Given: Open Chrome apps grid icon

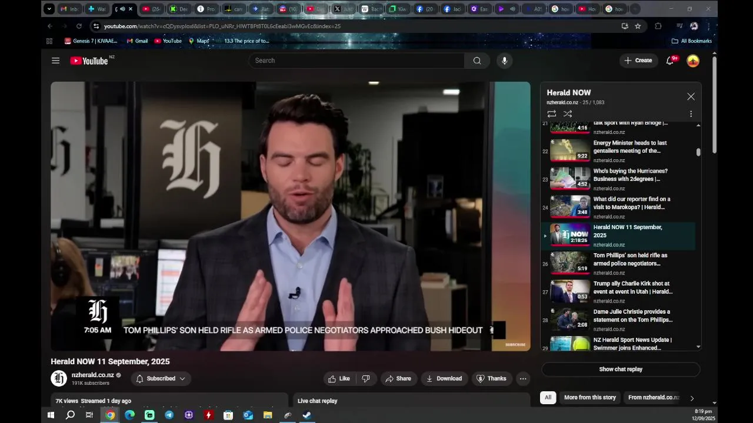Looking at the screenshot, I should 49,41.
